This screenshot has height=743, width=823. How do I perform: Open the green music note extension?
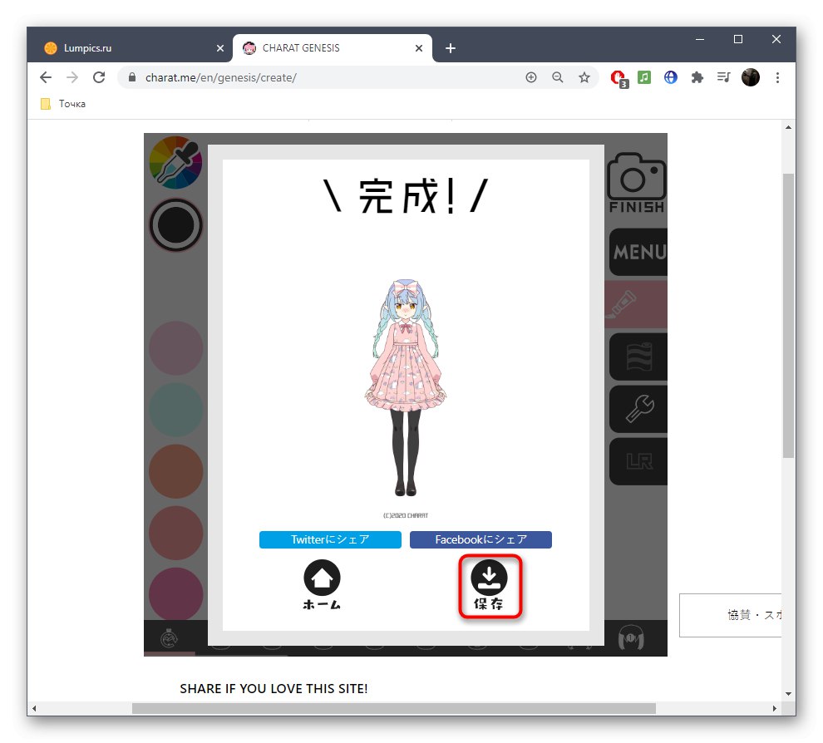click(644, 77)
